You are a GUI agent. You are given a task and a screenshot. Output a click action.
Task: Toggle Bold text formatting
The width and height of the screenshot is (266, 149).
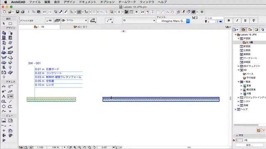point(229,20)
